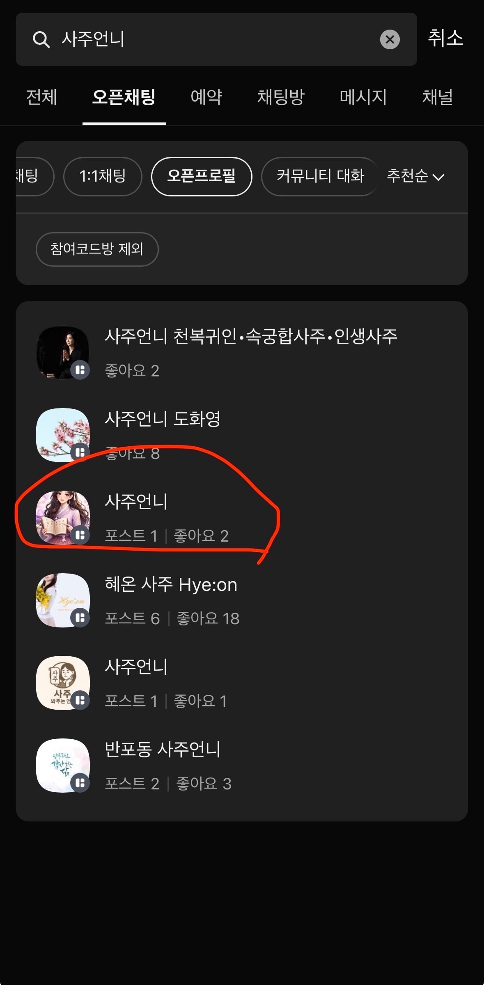
Task: Open 사주언니 천복귀인 profile thumbnail
Action: point(63,353)
